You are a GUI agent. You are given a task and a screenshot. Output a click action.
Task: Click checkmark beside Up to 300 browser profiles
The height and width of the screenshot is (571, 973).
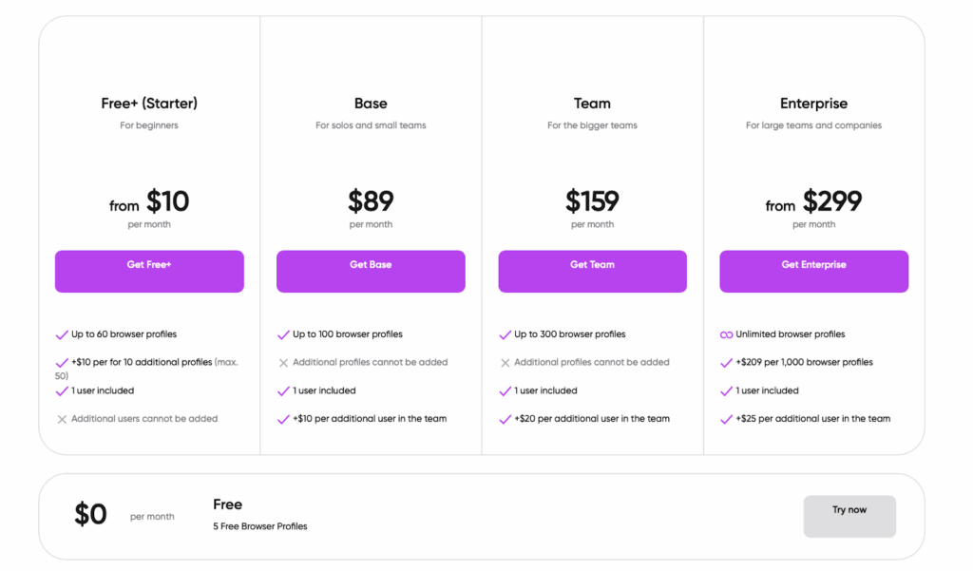click(x=506, y=335)
